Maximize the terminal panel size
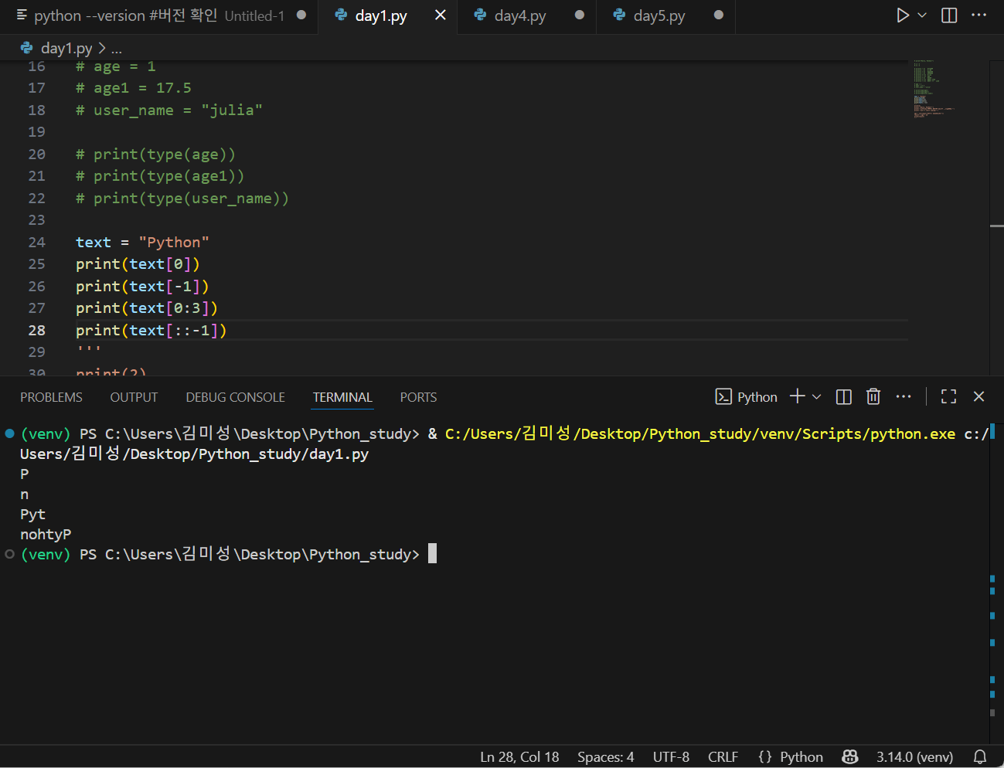 (948, 397)
